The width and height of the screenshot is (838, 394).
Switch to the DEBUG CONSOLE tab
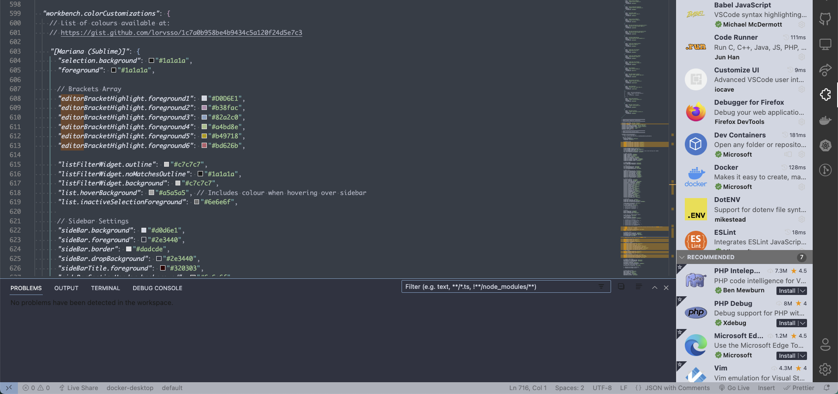tap(157, 288)
